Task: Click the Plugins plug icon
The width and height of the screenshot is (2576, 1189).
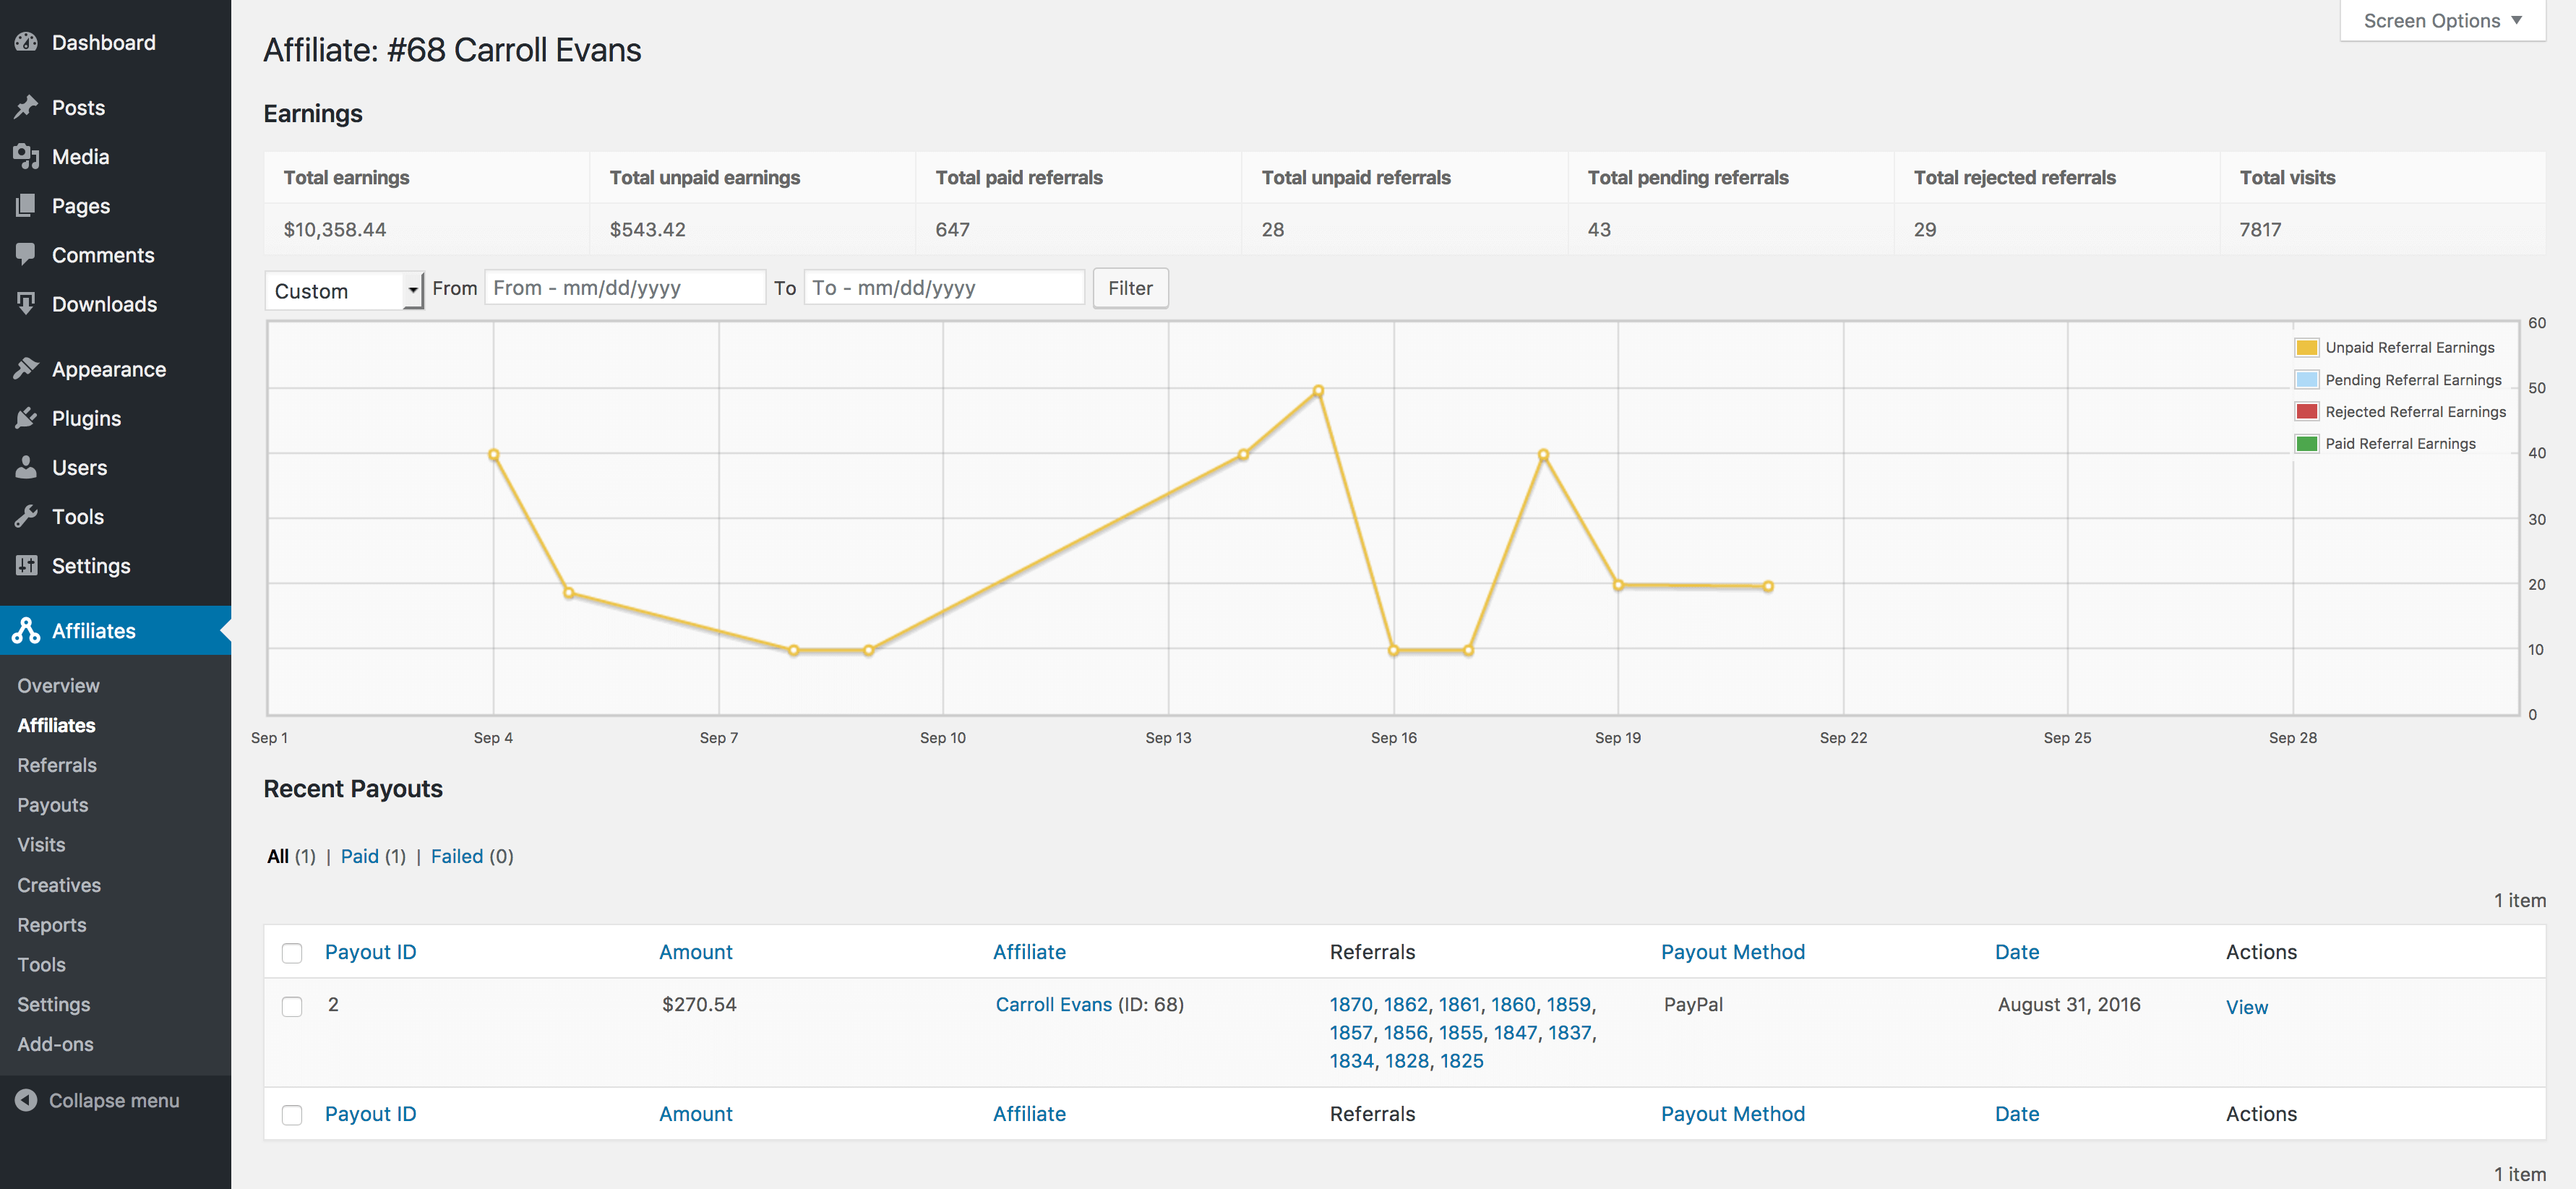Action: [26, 418]
